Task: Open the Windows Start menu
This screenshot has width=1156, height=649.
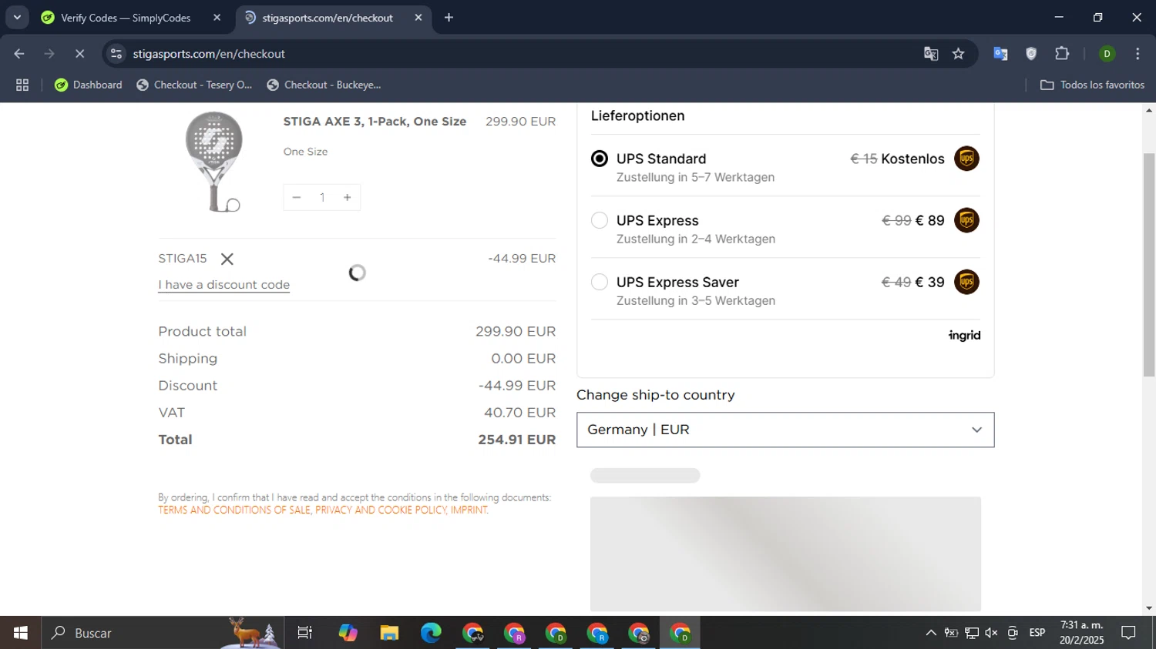Action: pos(21,633)
